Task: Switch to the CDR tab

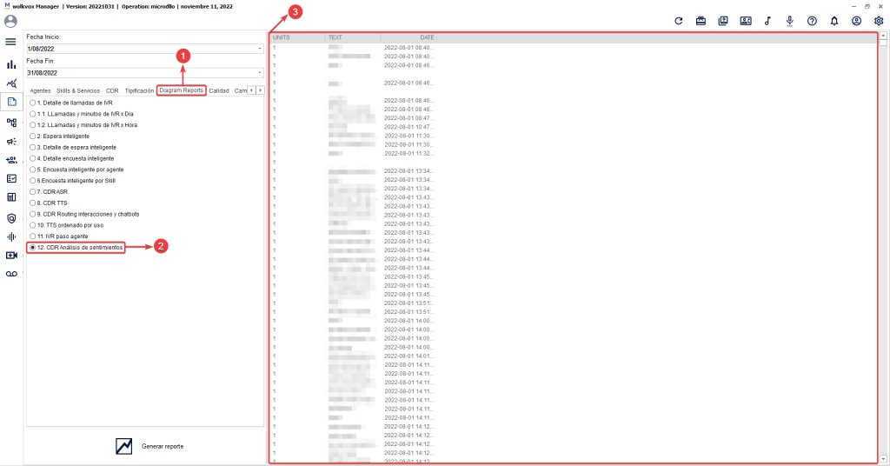Action: (x=112, y=90)
